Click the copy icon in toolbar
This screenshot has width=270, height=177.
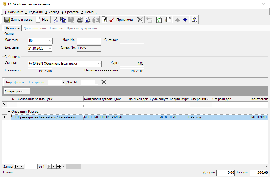click(63, 20)
